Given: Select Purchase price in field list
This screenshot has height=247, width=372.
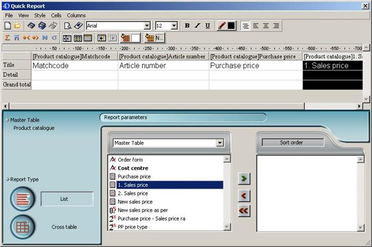Looking at the screenshot, I should click(x=134, y=176).
